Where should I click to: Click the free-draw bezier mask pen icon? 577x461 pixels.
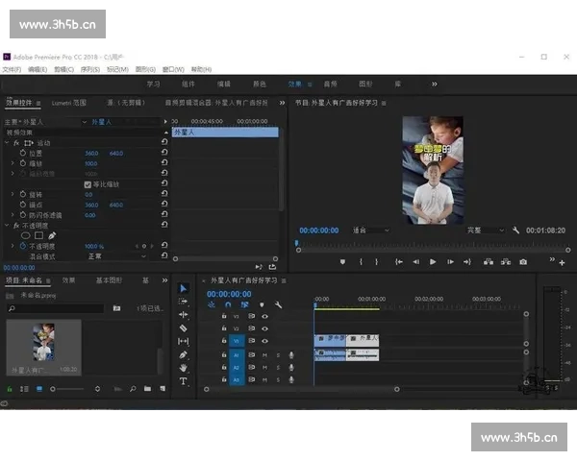pos(52,235)
